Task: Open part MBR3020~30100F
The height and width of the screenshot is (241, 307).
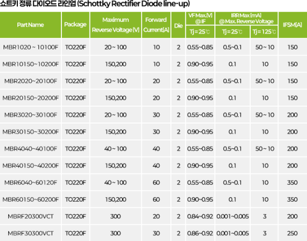Action: pyautogui.click(x=31, y=115)
